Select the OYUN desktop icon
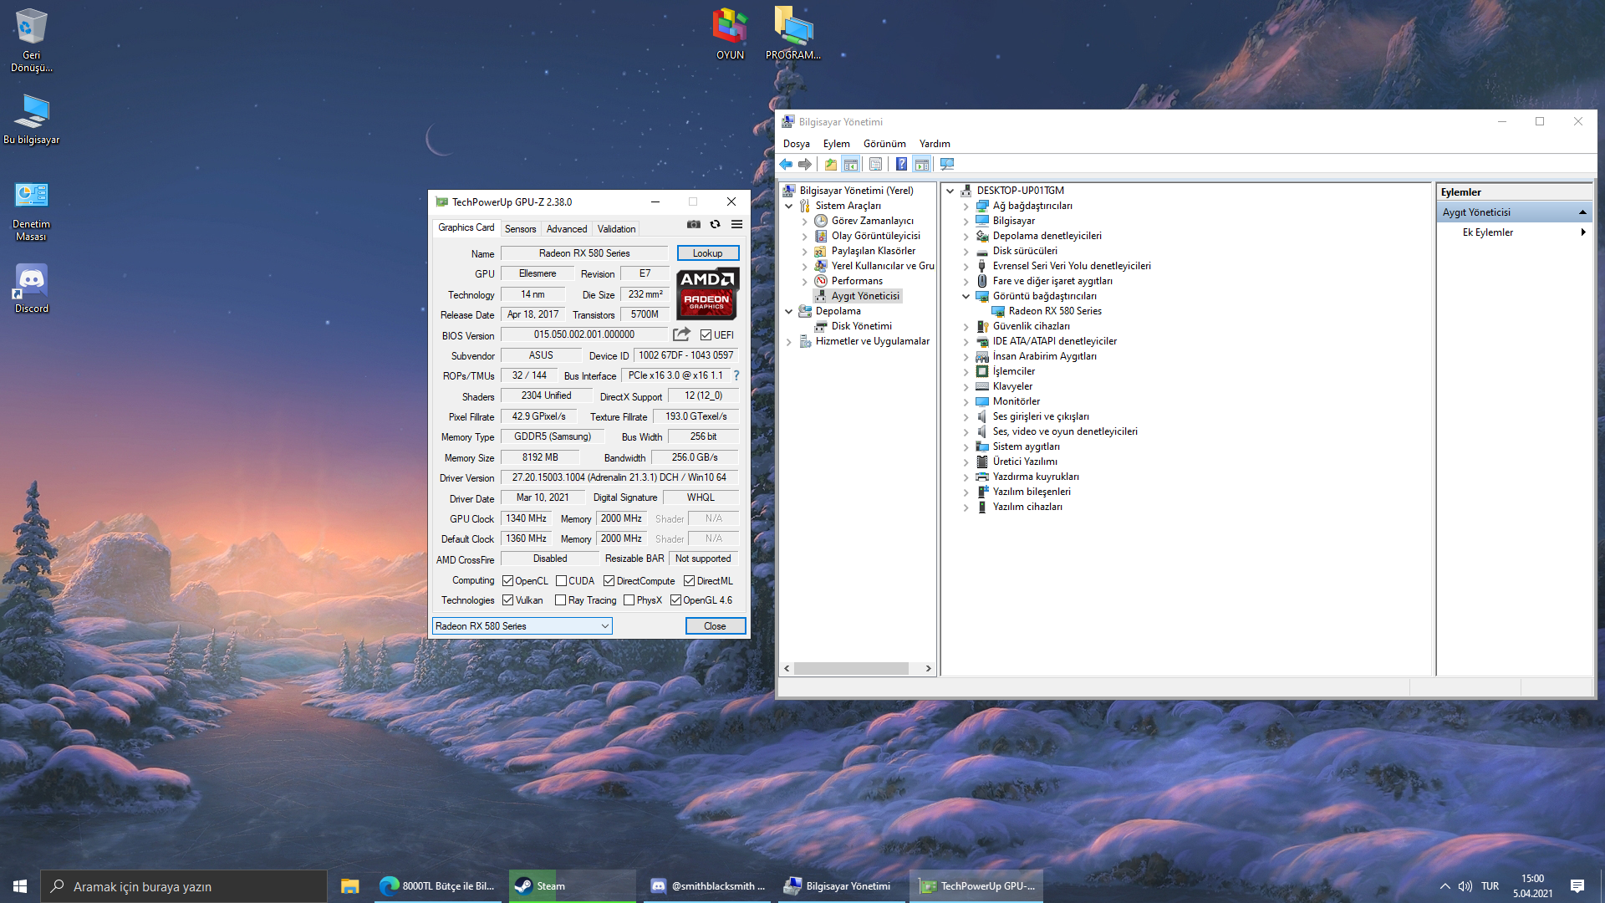1605x903 pixels. click(730, 33)
